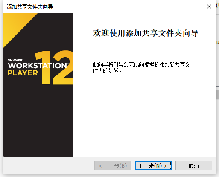The image size is (219, 177).
Task: Click the yellow PLAYER logo text
Action: [x=23, y=73]
